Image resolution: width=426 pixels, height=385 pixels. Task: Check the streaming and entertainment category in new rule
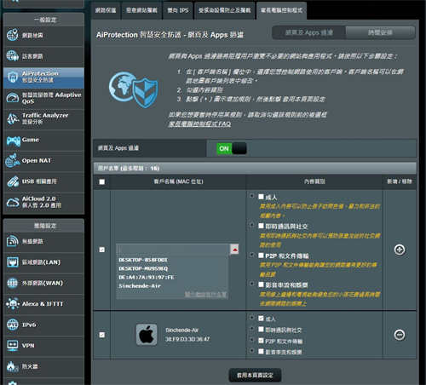pyautogui.click(x=261, y=284)
